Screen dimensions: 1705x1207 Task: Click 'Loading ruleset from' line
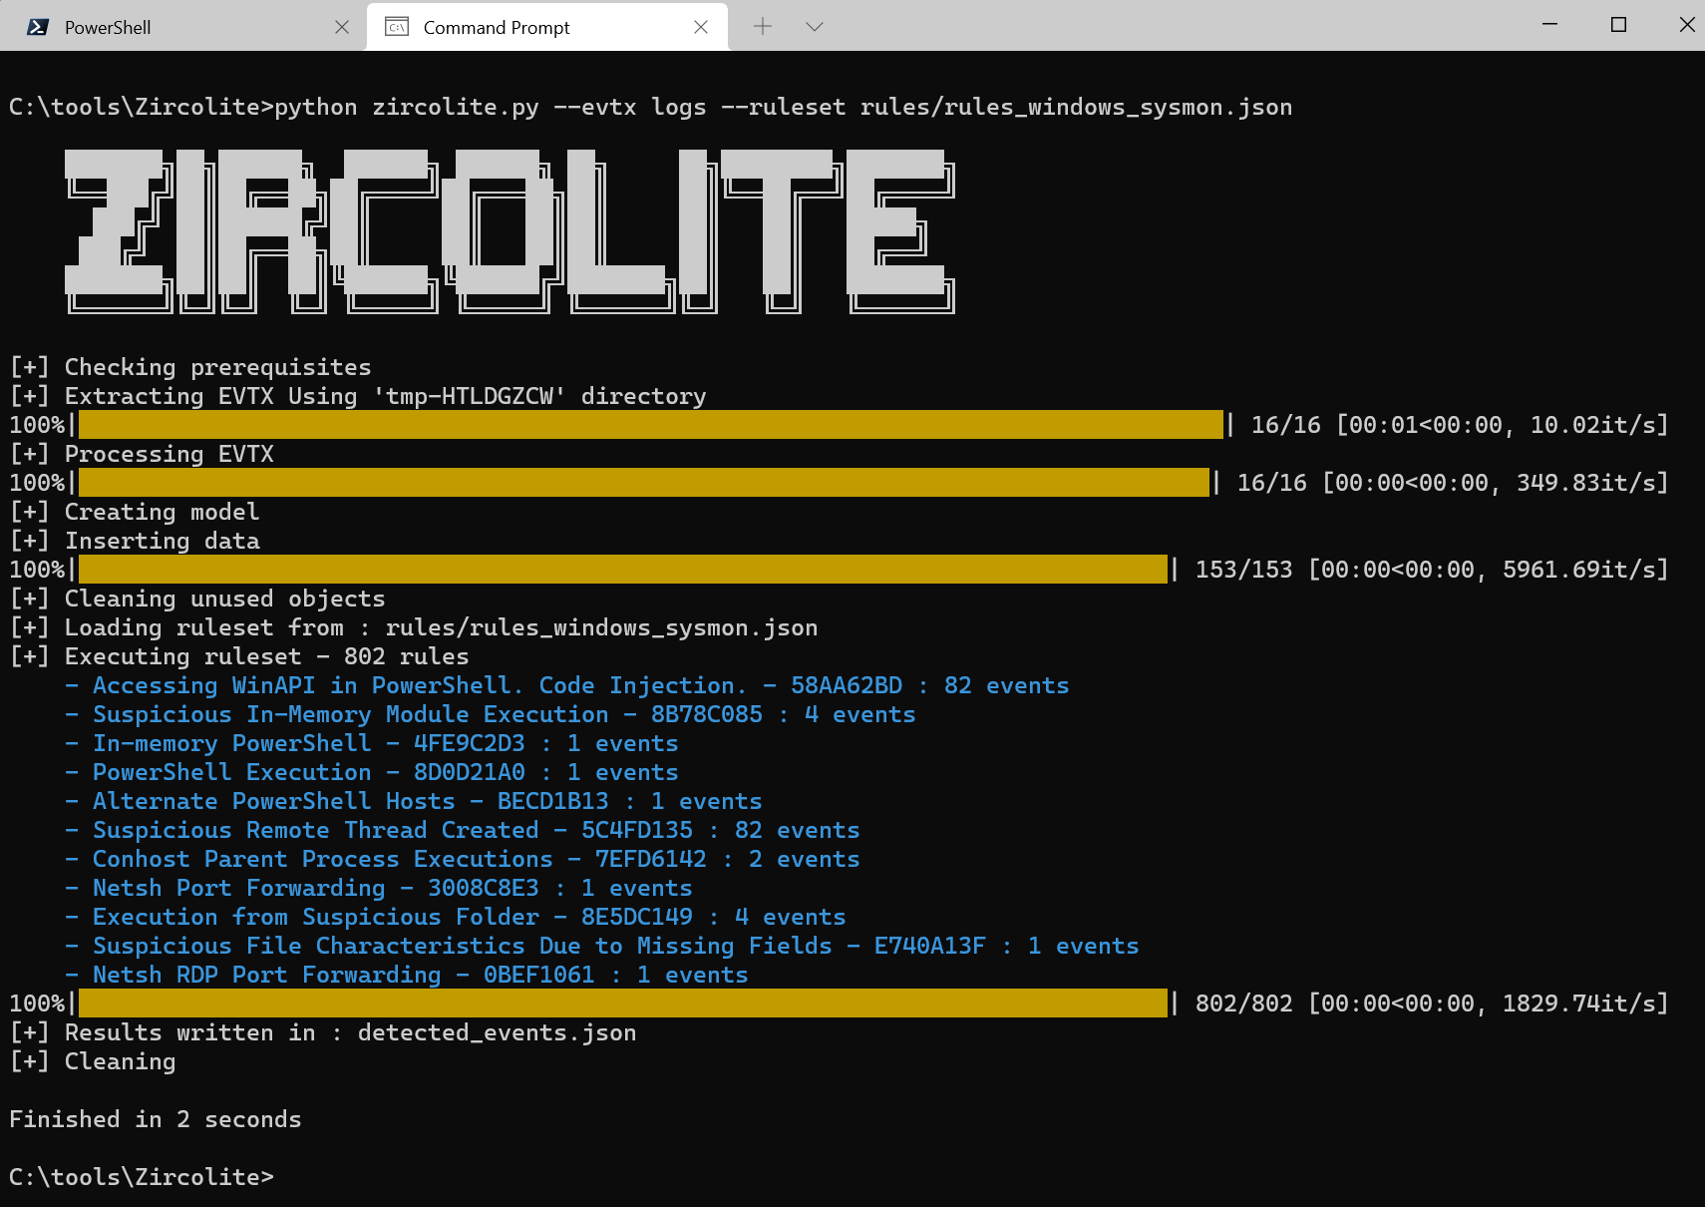[413, 627]
